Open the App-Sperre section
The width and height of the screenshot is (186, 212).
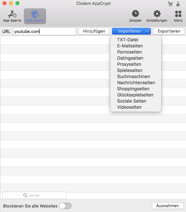(12, 16)
